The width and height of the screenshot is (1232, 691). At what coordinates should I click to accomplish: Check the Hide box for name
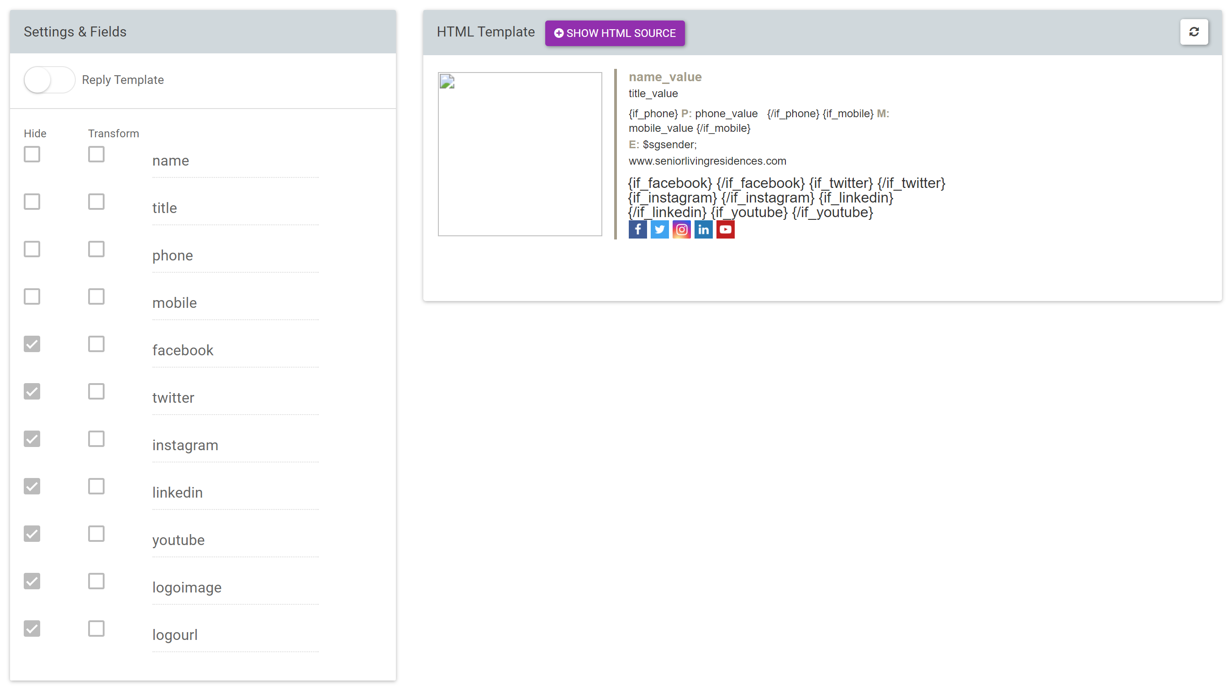coord(32,154)
